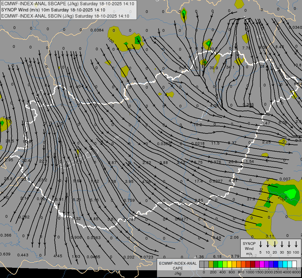The height and width of the screenshot is (278, 302).
Task: Click the 50 m/s wind arrow in legend
Action: (x=289, y=244)
